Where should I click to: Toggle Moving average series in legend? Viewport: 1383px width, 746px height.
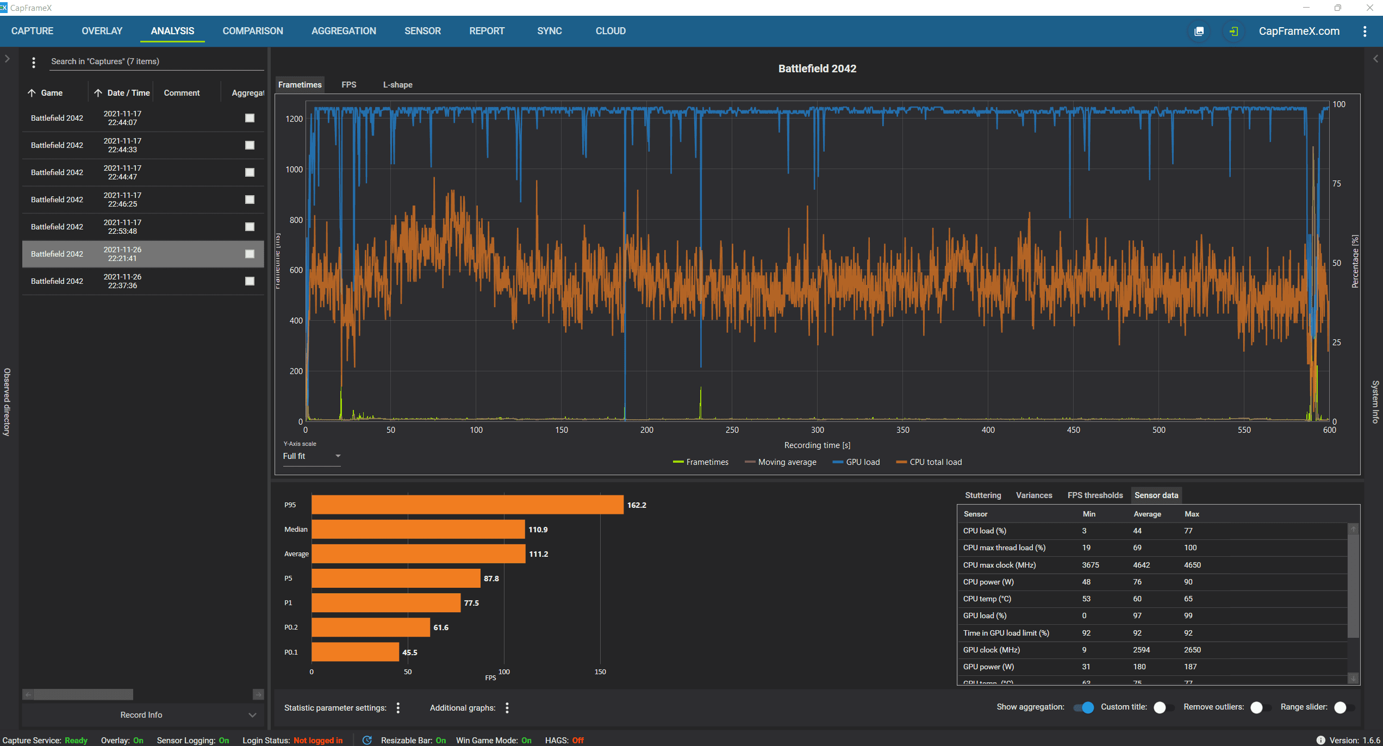(x=781, y=462)
